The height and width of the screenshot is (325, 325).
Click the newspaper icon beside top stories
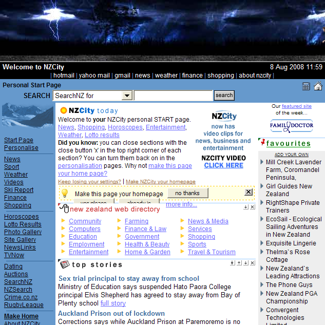tap(65, 264)
